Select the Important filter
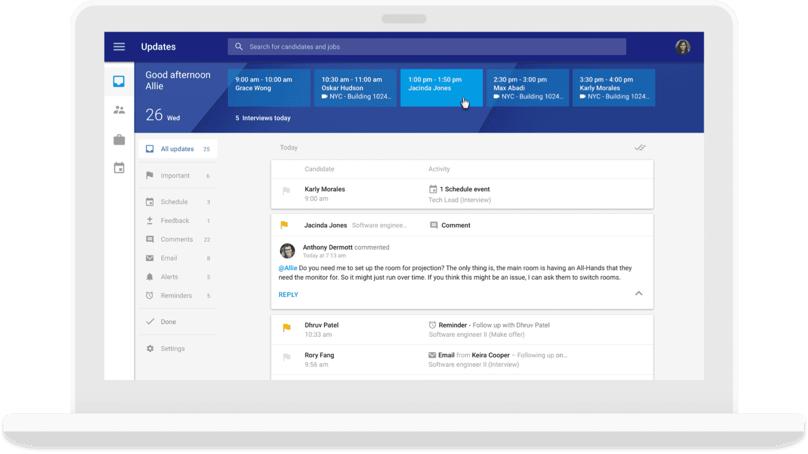This screenshot has height=454, width=808. tap(175, 176)
